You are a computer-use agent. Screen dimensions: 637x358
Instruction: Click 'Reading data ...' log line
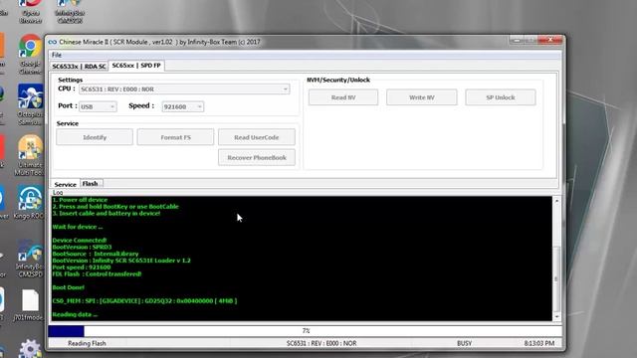[75, 314]
